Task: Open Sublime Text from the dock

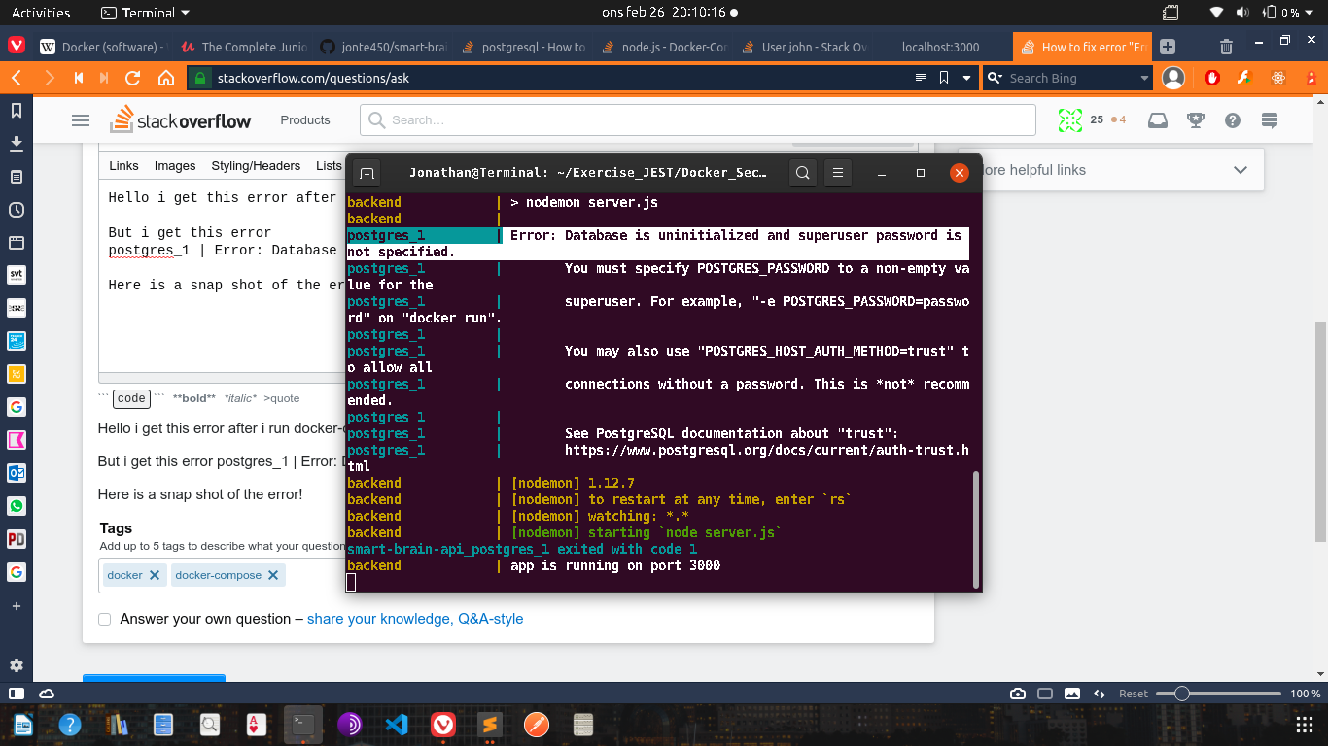Action: [490, 725]
